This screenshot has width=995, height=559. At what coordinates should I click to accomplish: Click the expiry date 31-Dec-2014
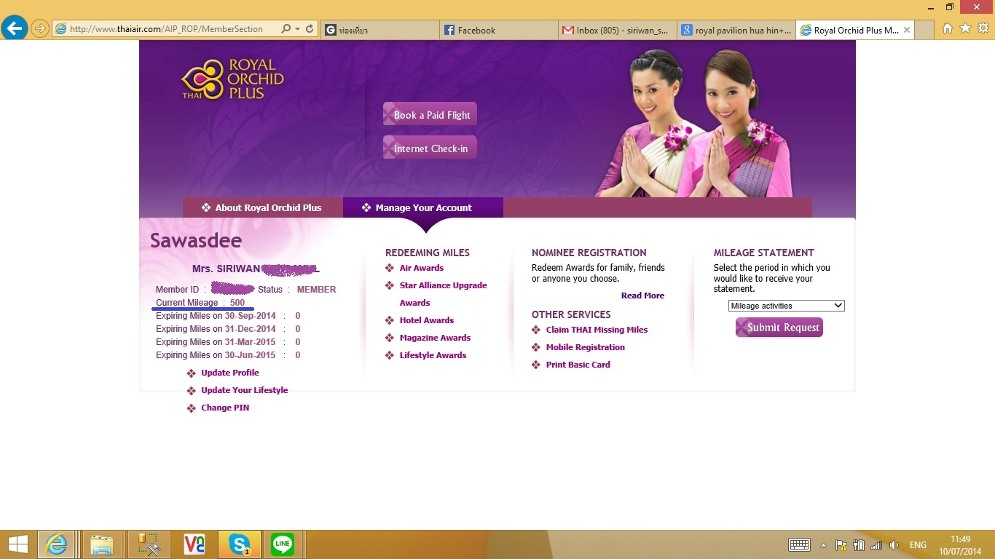pyautogui.click(x=250, y=329)
